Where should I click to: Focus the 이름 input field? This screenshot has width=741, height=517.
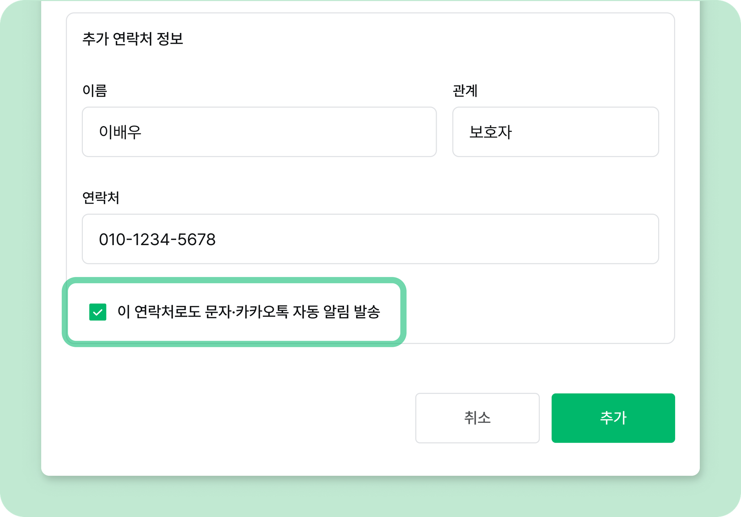(x=259, y=132)
